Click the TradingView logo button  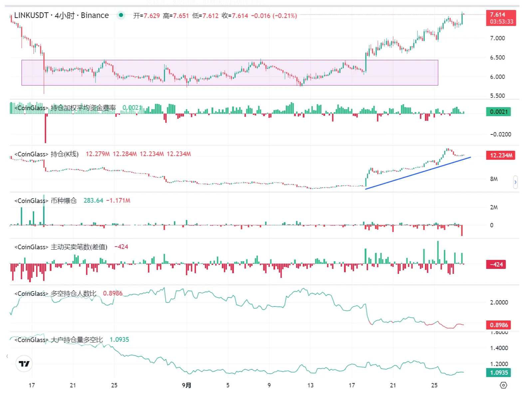pyautogui.click(x=24, y=364)
